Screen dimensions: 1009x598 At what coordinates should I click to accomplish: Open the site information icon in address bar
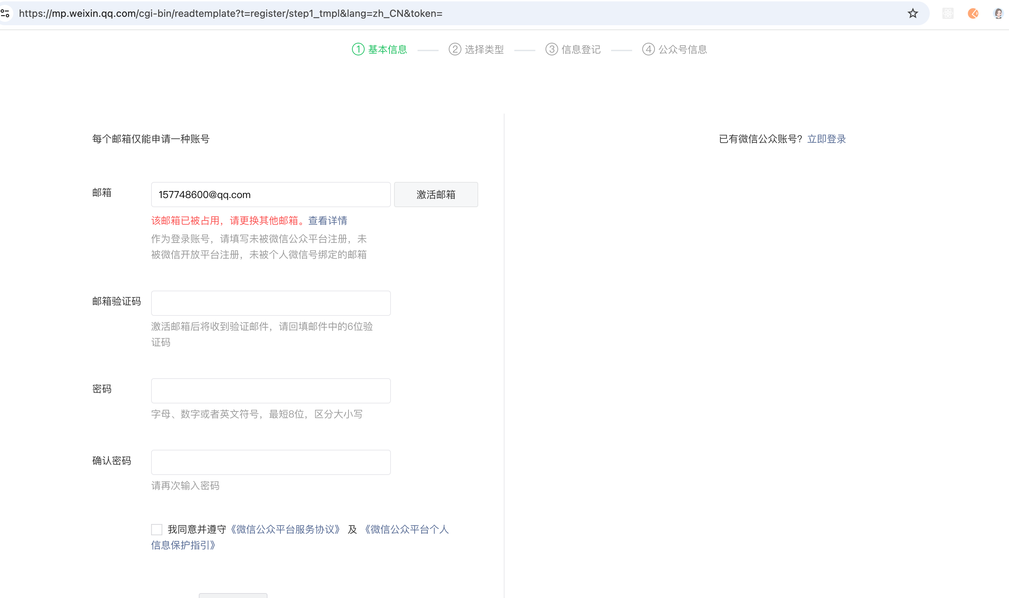5,13
